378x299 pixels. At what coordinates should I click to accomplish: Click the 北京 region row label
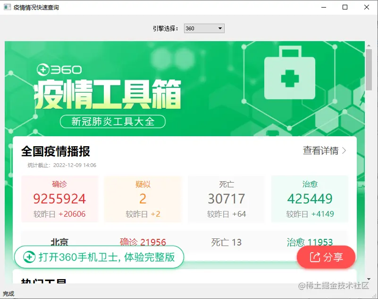pos(59,242)
